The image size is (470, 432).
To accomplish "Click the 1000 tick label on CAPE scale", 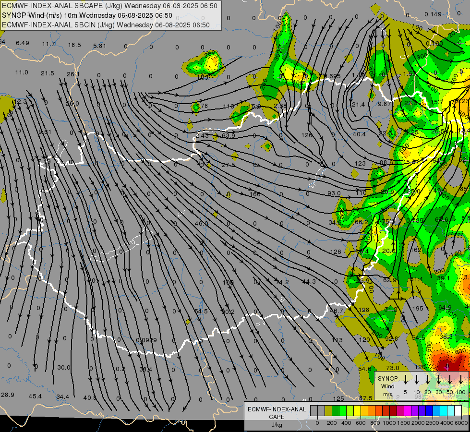I will (389, 423).
